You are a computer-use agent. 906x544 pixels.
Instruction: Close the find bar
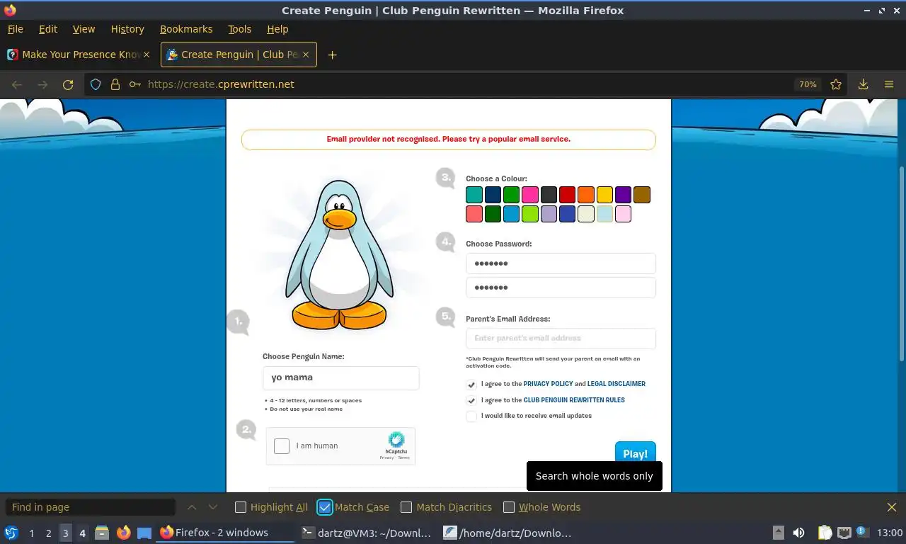click(892, 507)
